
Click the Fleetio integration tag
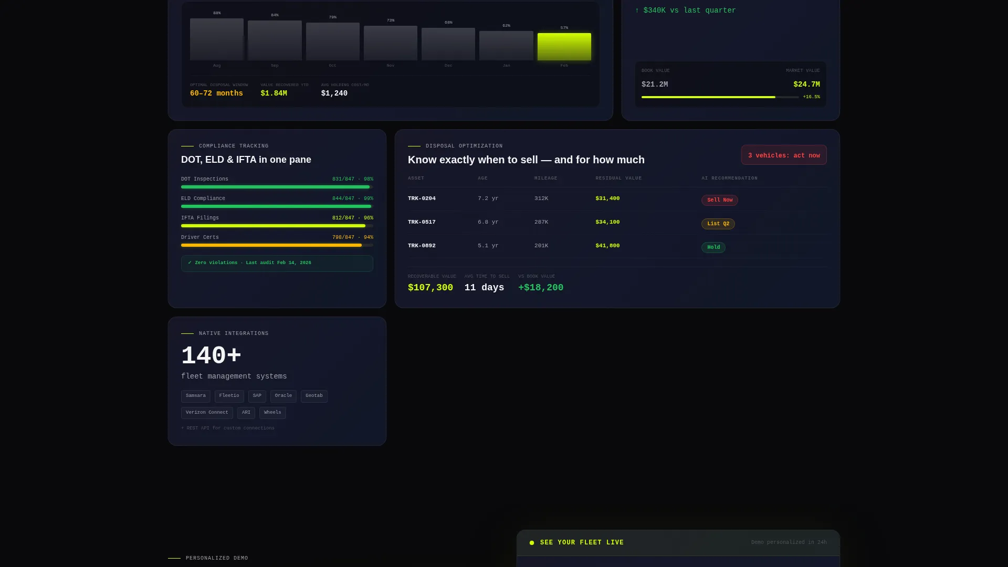click(229, 396)
